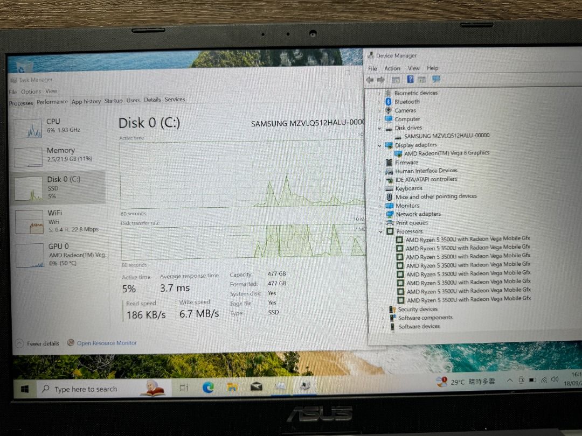Expand the Bluetooth category in Device Manager
This screenshot has height=436, width=582.
(x=380, y=101)
